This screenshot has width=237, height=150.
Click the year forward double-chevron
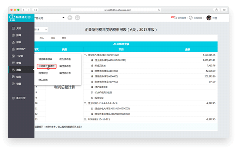coord(46,29)
